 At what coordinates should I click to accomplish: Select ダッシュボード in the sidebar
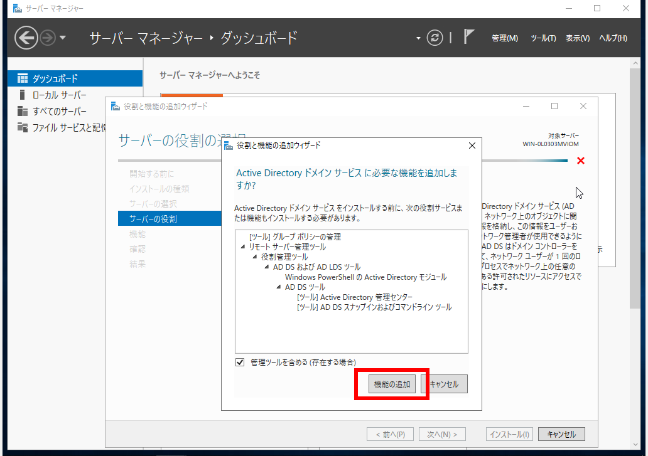(x=75, y=78)
